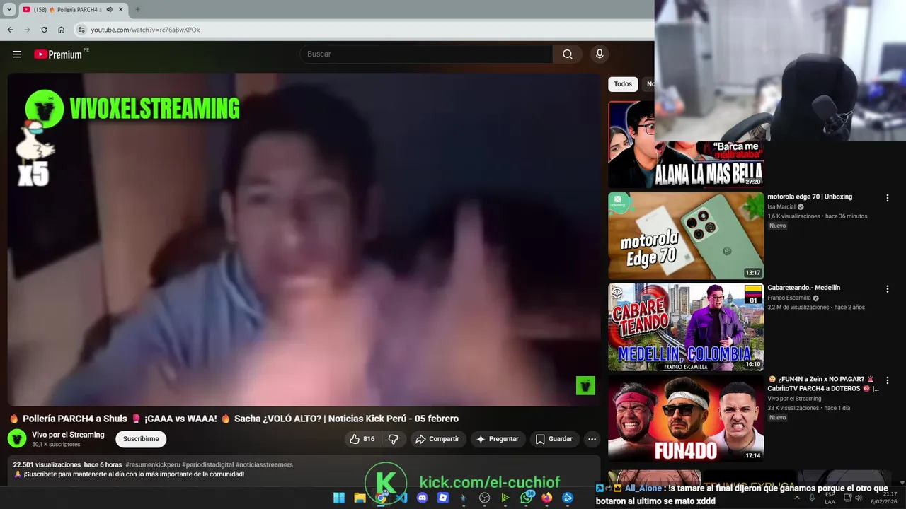
Task: Open WhatsApp from the taskbar
Action: [x=526, y=498]
